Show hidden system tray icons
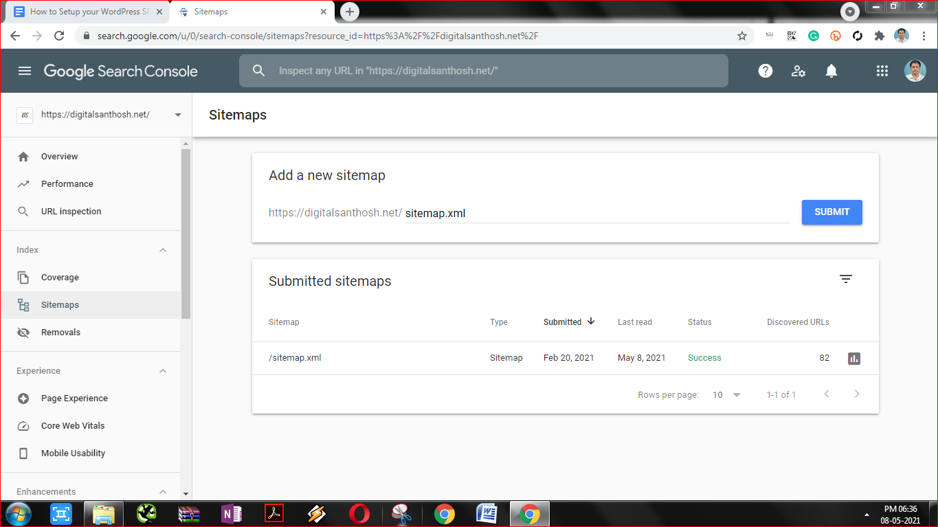The width and height of the screenshot is (938, 527). [x=866, y=515]
